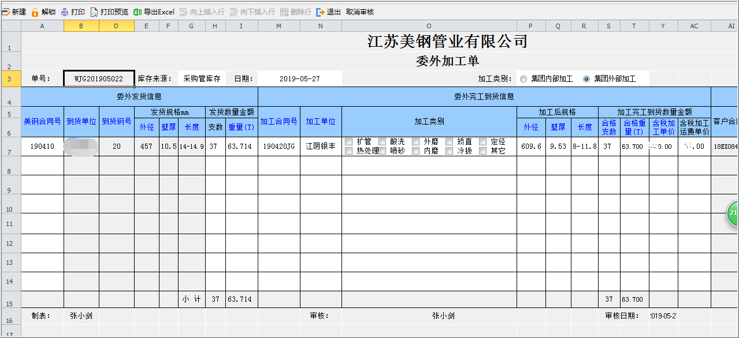Check the 矫直 checkbox
The height and width of the screenshot is (338, 739).
449,142
